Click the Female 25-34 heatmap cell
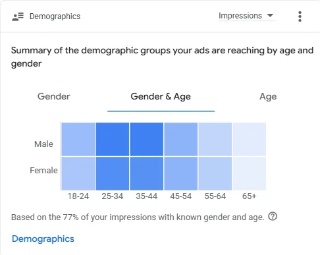The height and width of the screenshot is (255, 320). [113, 173]
